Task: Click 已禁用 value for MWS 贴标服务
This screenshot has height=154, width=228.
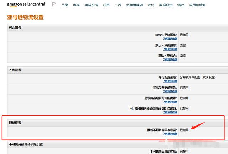Action: click(184, 35)
